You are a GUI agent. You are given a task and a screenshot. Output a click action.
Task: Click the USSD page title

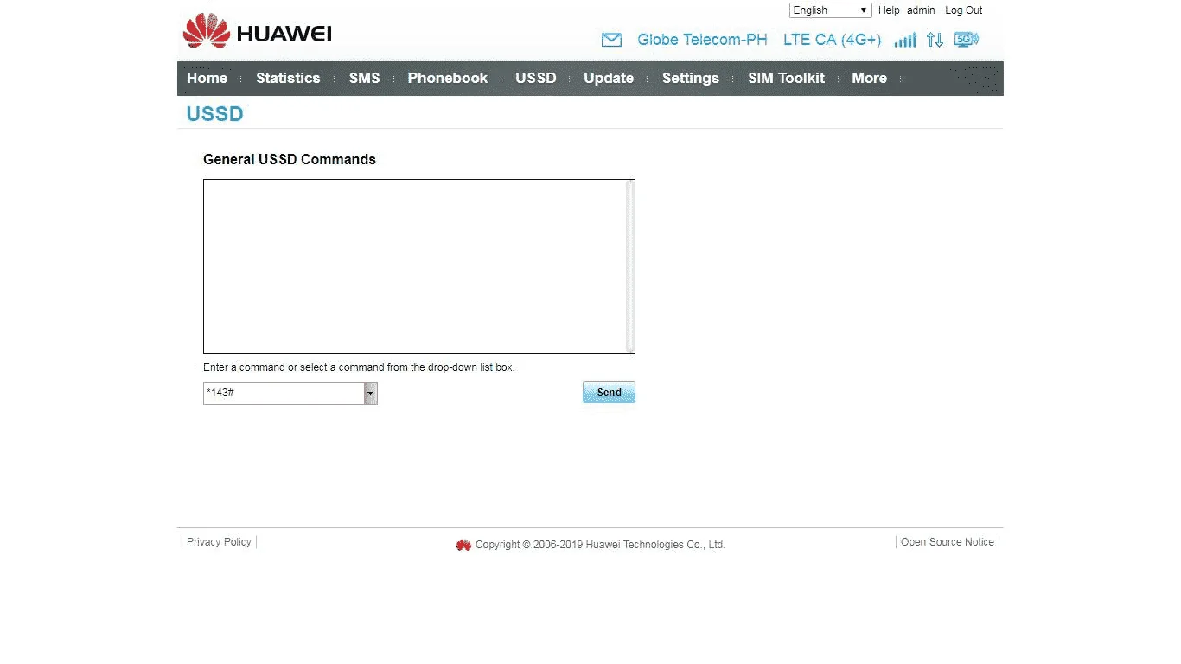[215, 114]
